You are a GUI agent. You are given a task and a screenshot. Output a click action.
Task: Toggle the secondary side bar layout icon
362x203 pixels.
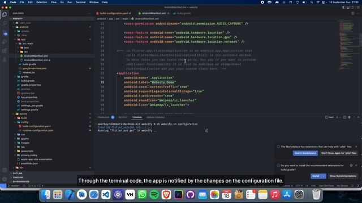click(x=352, y=7)
